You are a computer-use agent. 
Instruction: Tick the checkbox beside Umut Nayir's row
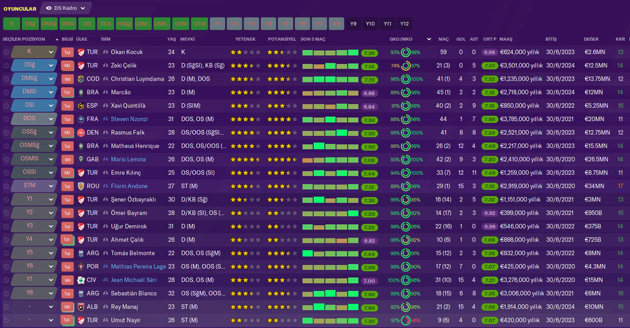pyautogui.click(x=6, y=321)
